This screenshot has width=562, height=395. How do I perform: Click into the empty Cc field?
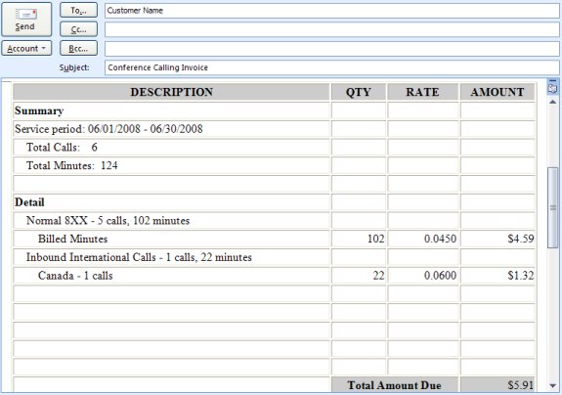pyautogui.click(x=332, y=29)
